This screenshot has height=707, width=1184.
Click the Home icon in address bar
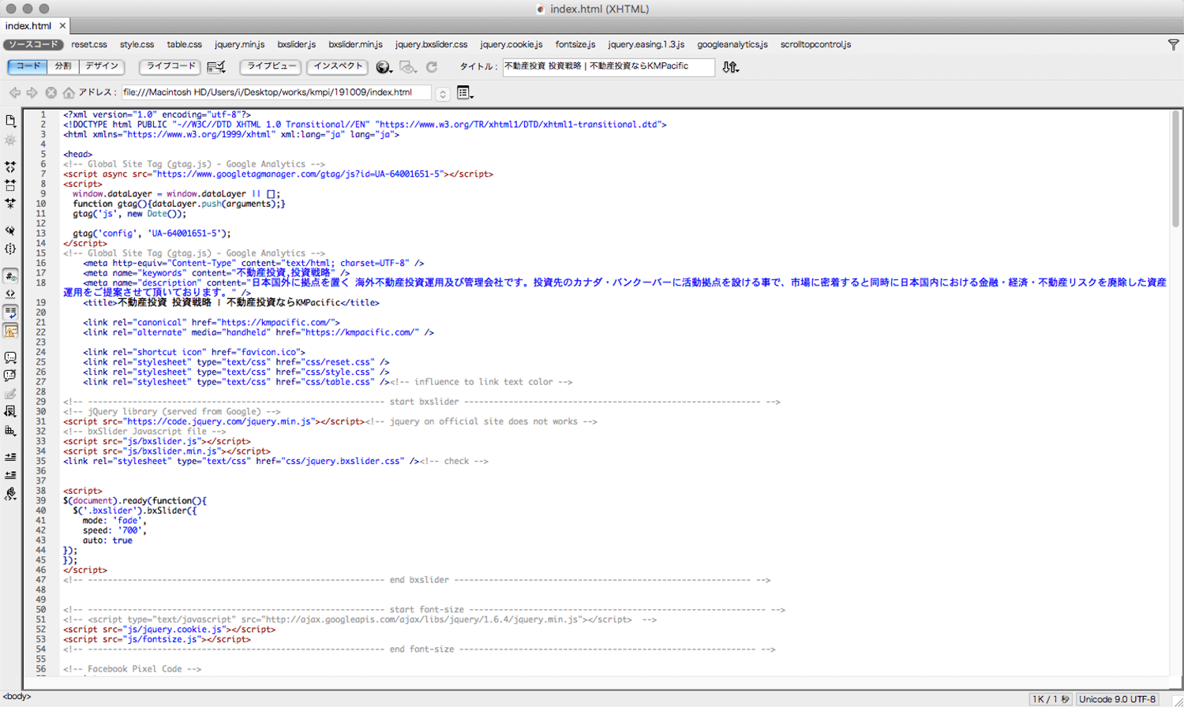pos(69,93)
